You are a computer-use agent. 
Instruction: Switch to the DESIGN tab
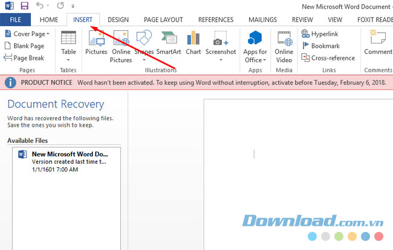click(x=118, y=19)
